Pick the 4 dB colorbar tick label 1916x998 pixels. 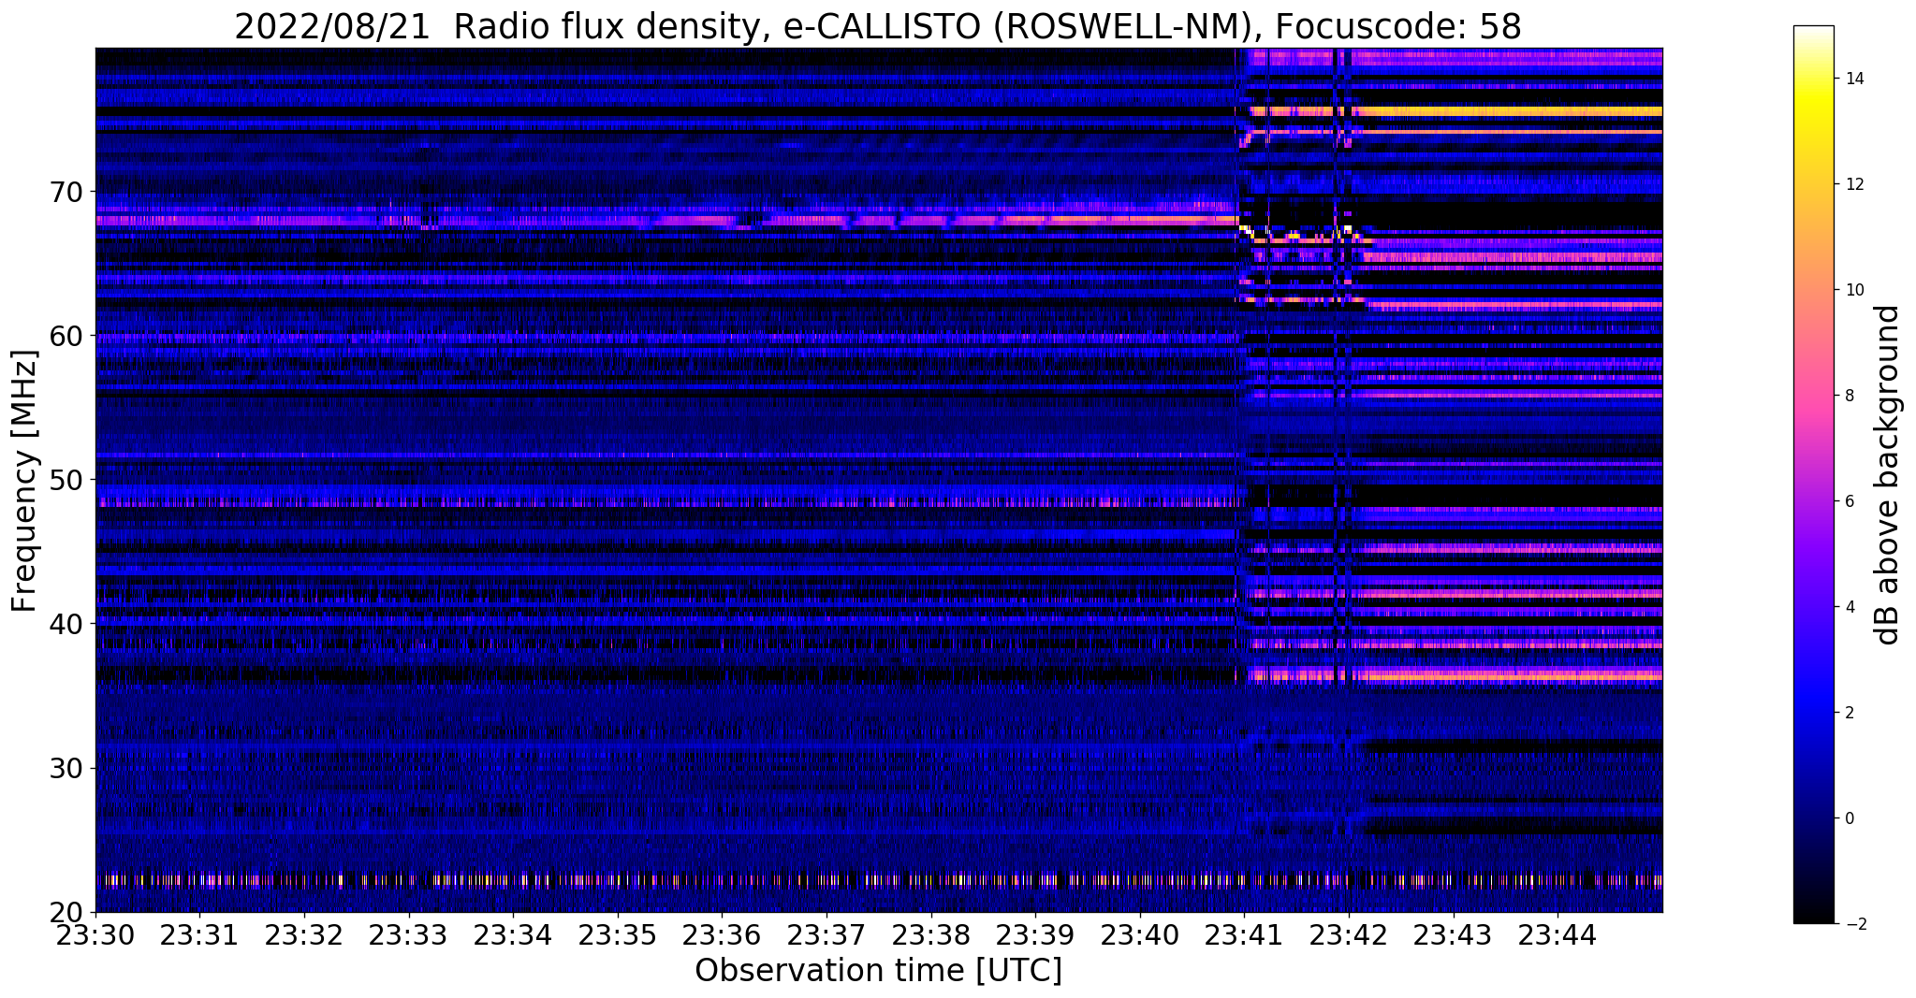pos(1849,607)
